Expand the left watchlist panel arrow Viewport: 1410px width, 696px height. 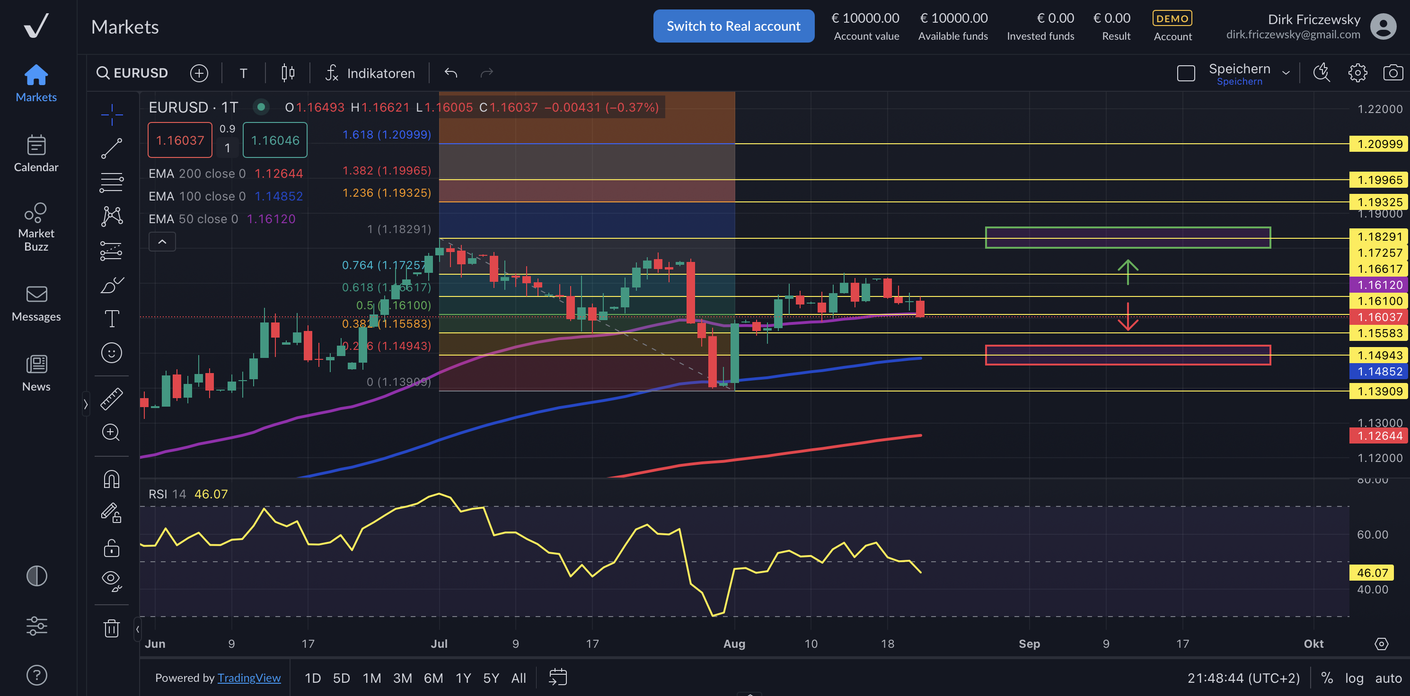point(86,404)
